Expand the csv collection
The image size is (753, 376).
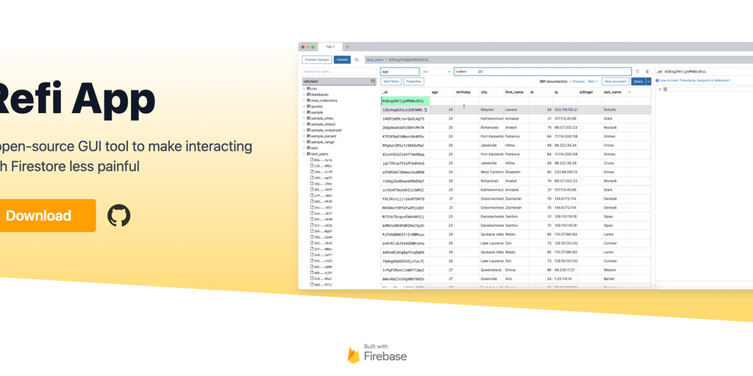[x=304, y=89]
